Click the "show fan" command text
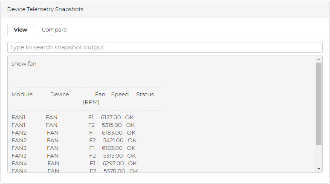This screenshot has height=184, width=330. [x=24, y=64]
